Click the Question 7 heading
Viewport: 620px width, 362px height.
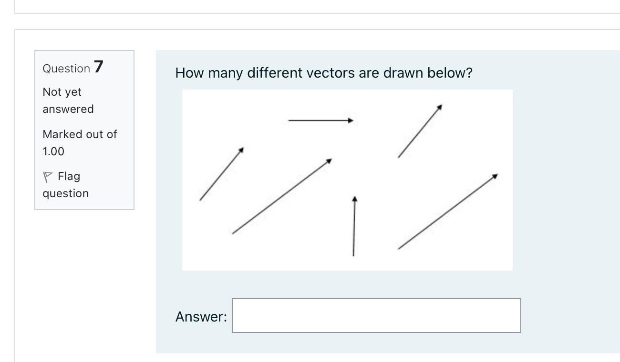pos(72,68)
